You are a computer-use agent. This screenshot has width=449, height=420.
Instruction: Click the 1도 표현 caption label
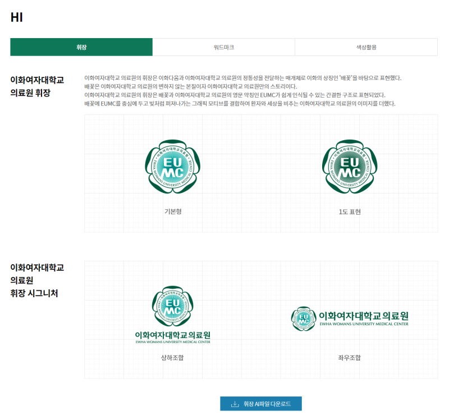(350, 212)
